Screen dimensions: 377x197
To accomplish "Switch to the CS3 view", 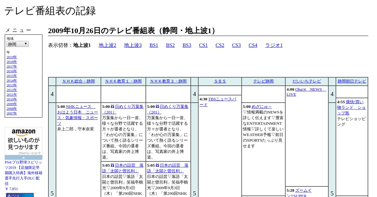I will pos(236,45).
